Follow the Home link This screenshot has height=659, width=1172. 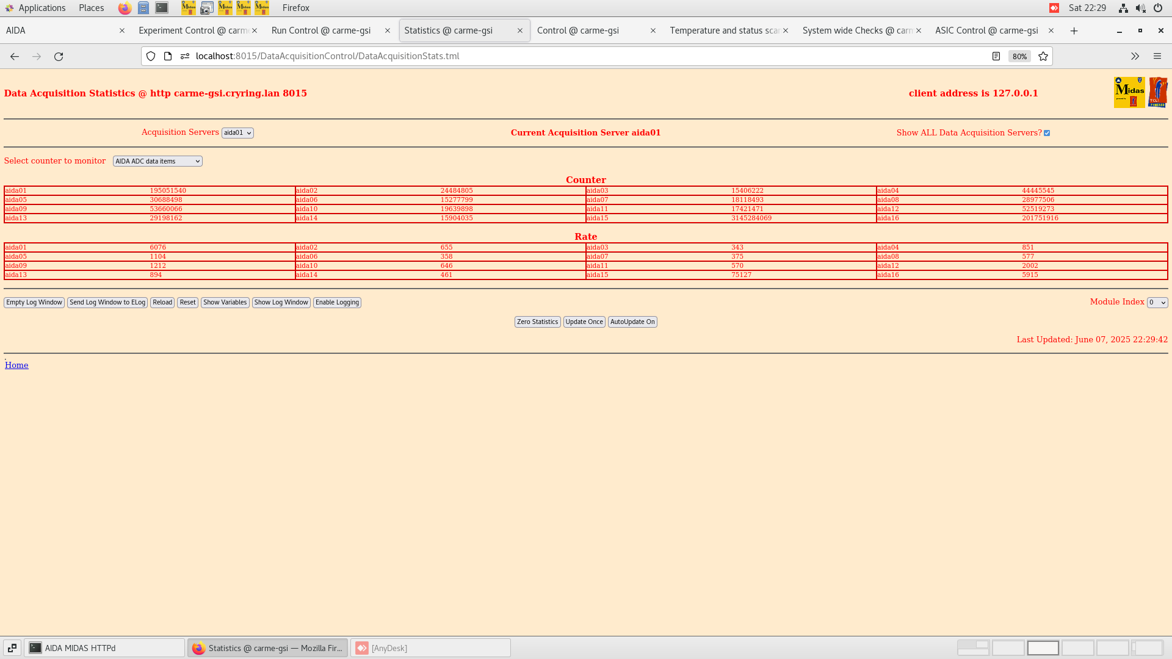point(16,365)
